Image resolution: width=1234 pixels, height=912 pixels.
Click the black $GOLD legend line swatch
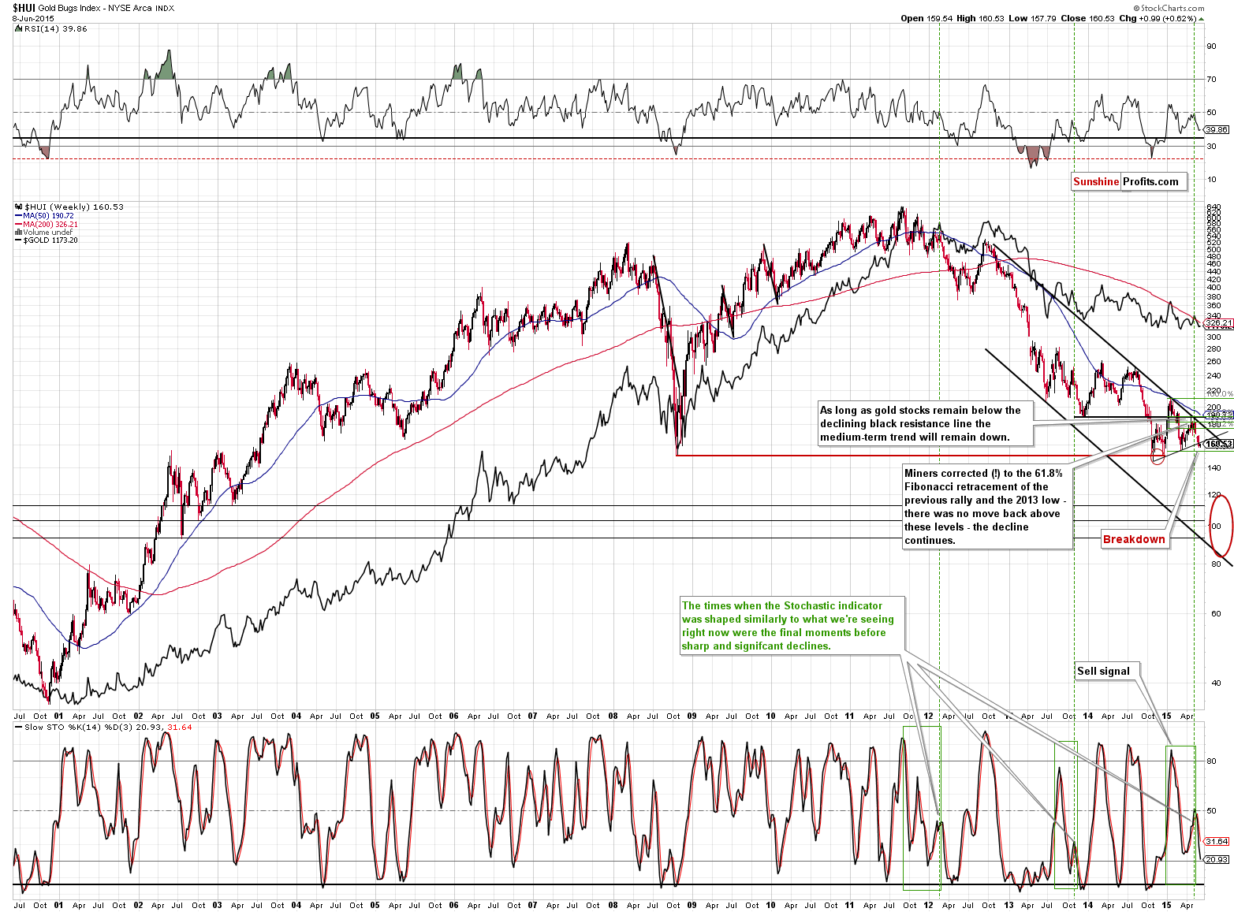coord(19,240)
